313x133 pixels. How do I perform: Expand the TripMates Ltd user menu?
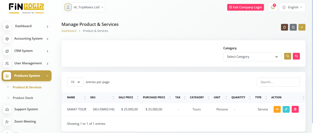84,7
